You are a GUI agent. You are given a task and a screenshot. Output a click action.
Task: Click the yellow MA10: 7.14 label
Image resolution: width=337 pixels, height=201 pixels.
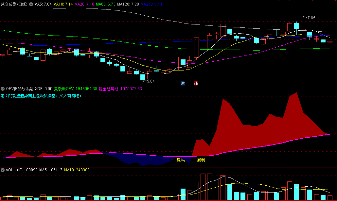(63, 4)
